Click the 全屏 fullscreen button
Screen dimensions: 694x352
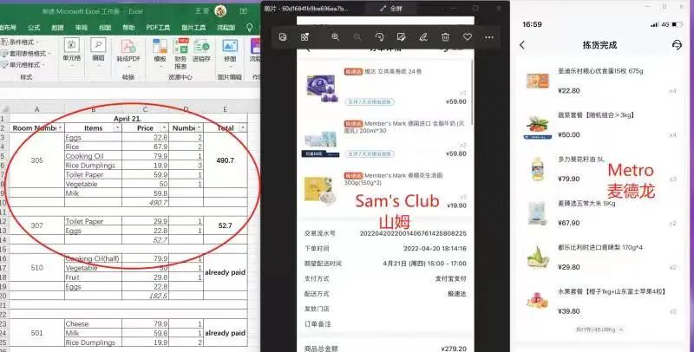click(x=390, y=9)
